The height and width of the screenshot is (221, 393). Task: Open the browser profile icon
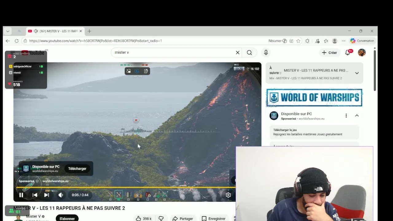[x=335, y=41]
